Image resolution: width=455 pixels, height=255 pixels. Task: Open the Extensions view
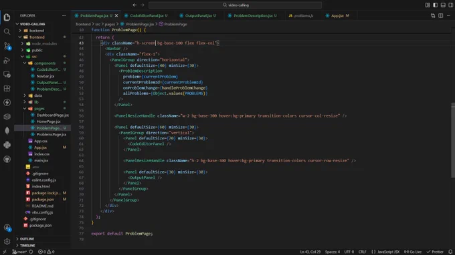pyautogui.click(x=7, y=88)
